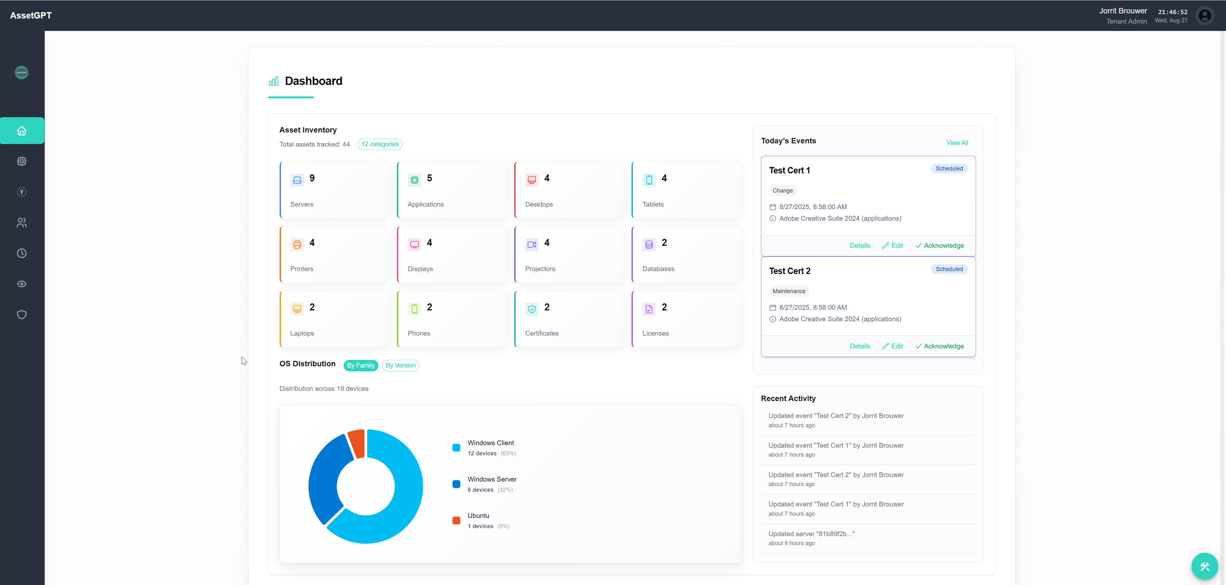Open the eye monitoring sidebar icon
1226x585 pixels.
click(x=22, y=284)
